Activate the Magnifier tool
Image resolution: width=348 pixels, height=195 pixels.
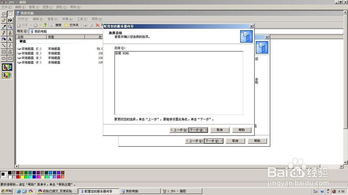(10, 27)
